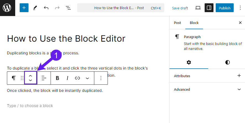Viewport: 245px width, 123px height.
Task: Toggle the Settings sidebar panel
Action: [x=209, y=8]
